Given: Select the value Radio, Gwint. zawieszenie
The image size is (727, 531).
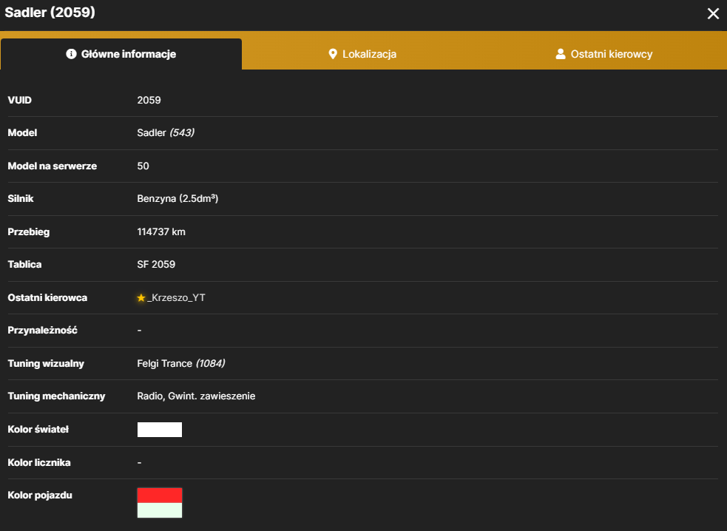Looking at the screenshot, I should [196, 396].
